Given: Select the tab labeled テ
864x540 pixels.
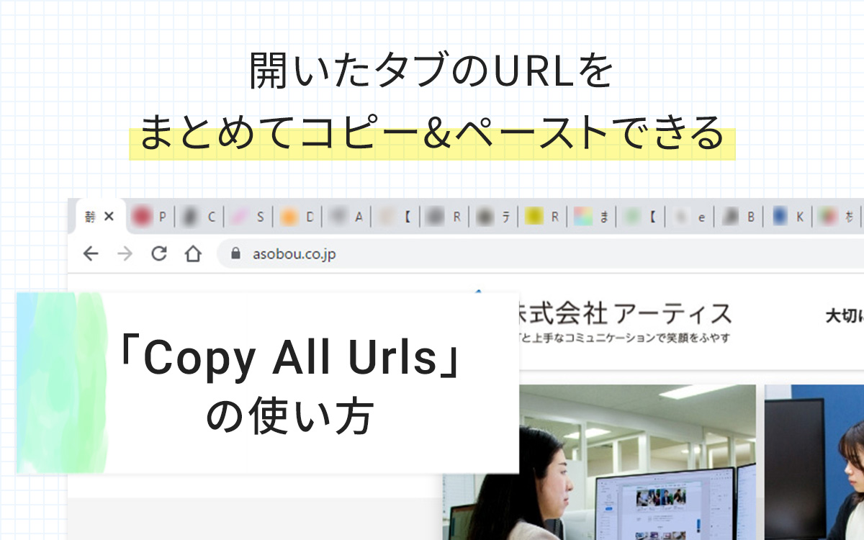Looking at the screenshot, I should [x=493, y=216].
